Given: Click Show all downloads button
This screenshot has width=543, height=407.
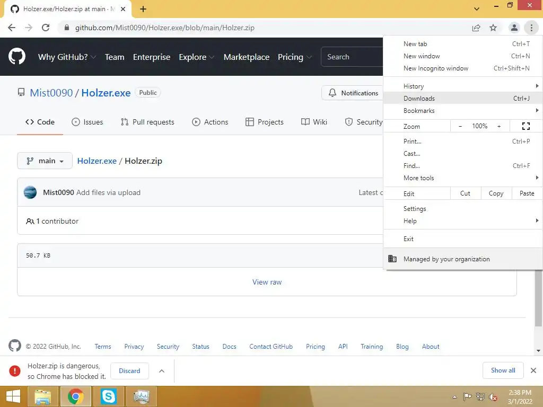Looking at the screenshot, I should (x=503, y=370).
